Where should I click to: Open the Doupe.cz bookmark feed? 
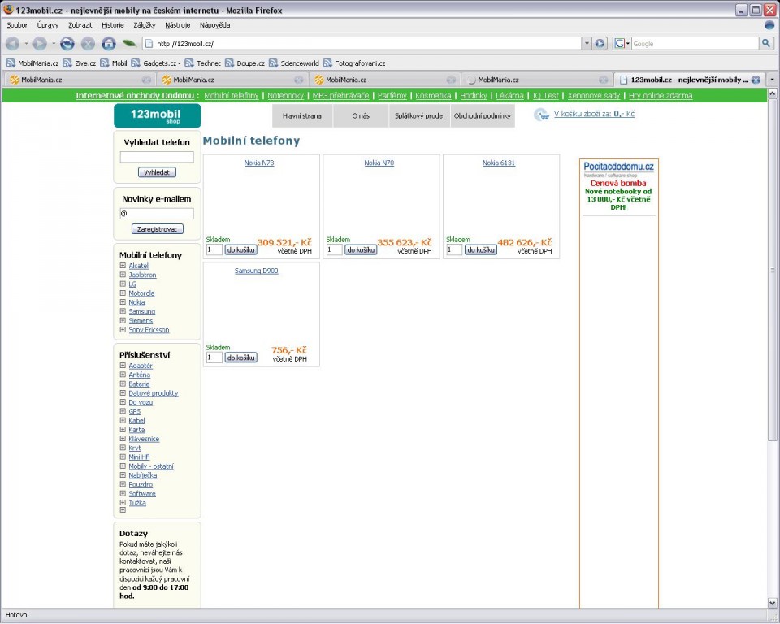pyautogui.click(x=245, y=63)
